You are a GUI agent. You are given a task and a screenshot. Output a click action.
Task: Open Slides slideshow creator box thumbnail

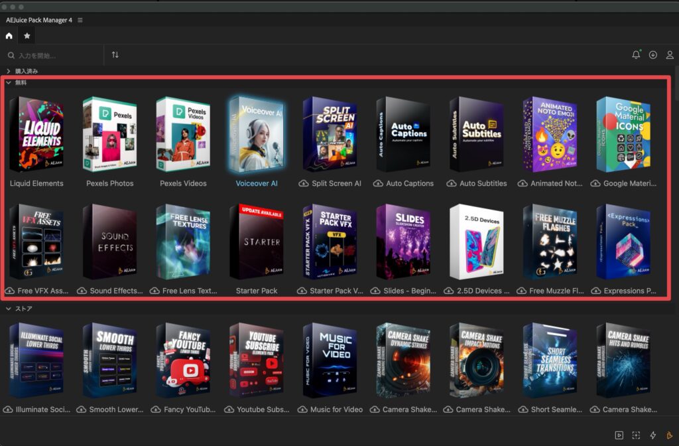coord(404,242)
